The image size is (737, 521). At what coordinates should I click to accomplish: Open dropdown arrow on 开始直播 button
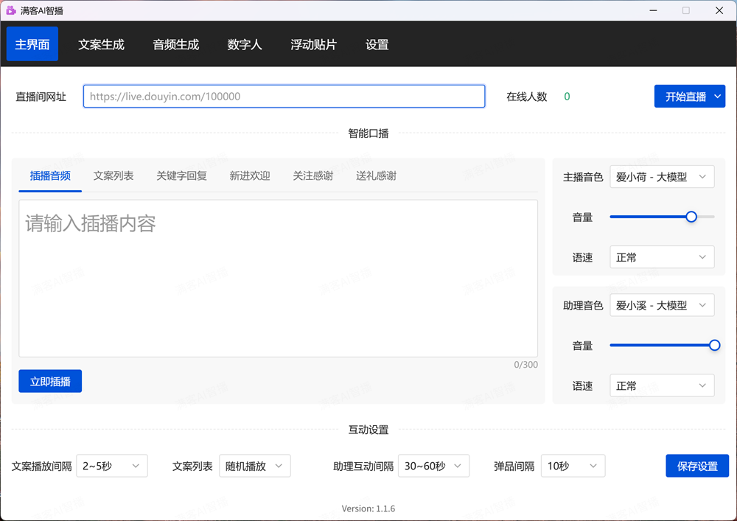(x=716, y=97)
